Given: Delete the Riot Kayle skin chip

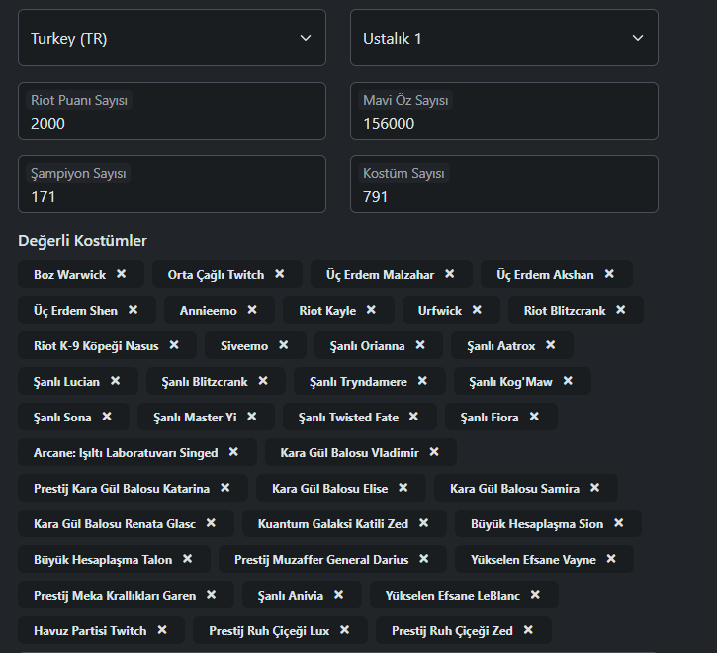Looking at the screenshot, I should (371, 310).
